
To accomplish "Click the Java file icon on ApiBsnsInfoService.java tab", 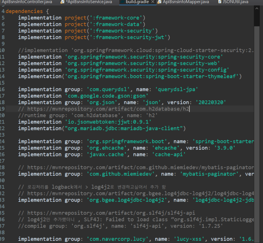I will [x=62, y=2].
